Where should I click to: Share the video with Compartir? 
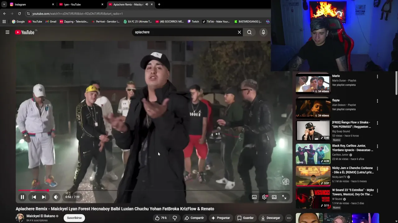click(194, 218)
